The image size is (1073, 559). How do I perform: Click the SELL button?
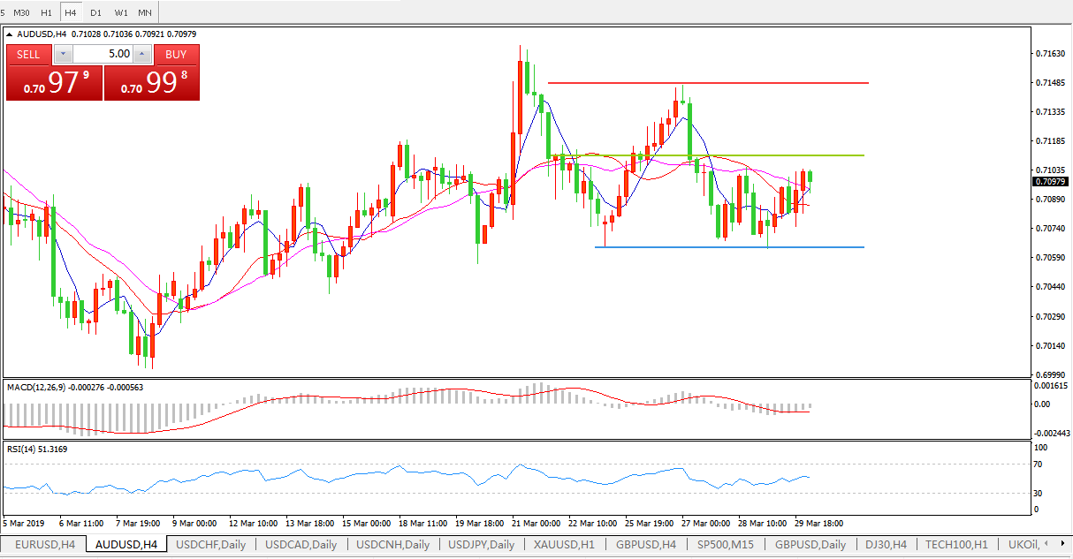pyautogui.click(x=28, y=54)
